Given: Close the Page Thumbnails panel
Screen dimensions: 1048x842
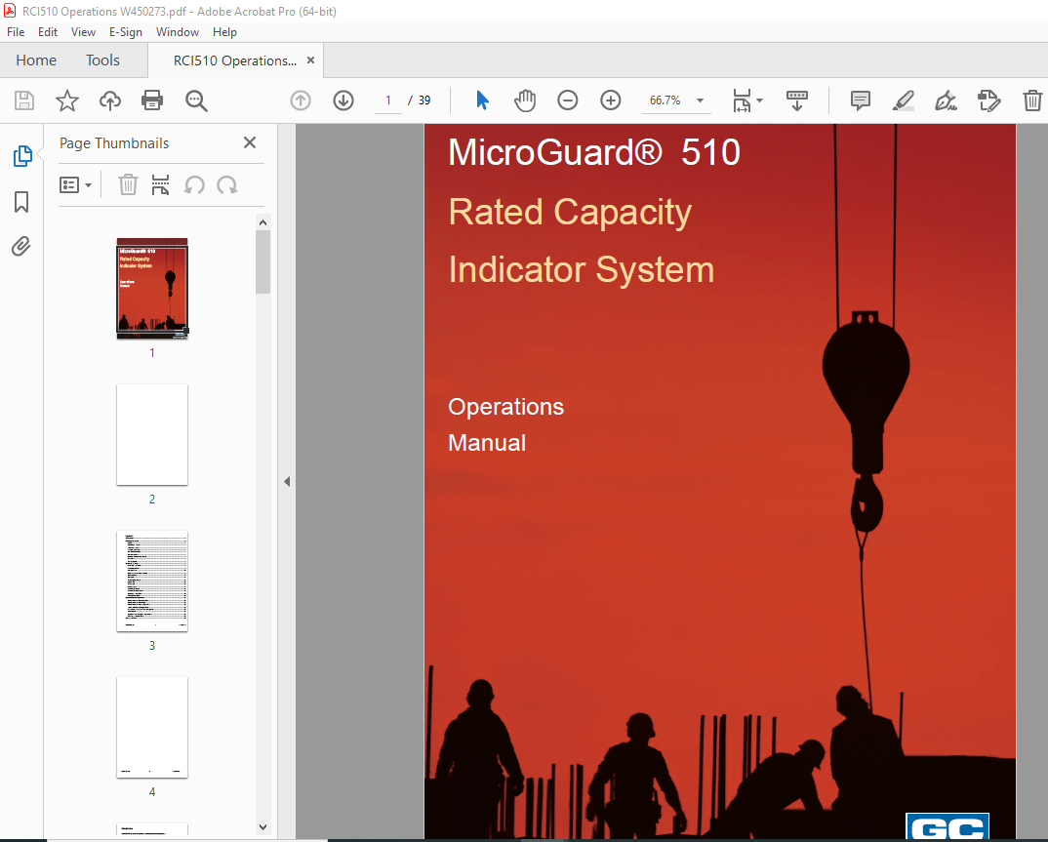Looking at the screenshot, I should (250, 142).
